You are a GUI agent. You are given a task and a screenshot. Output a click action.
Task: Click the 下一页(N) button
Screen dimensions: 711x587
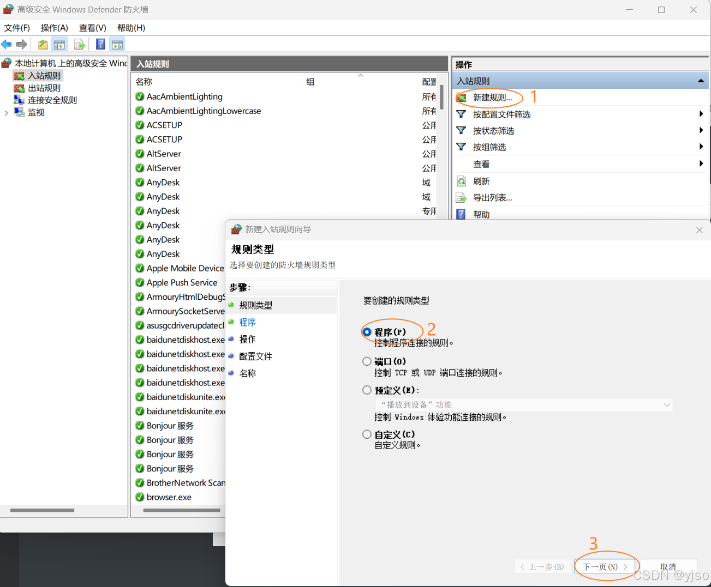click(605, 567)
